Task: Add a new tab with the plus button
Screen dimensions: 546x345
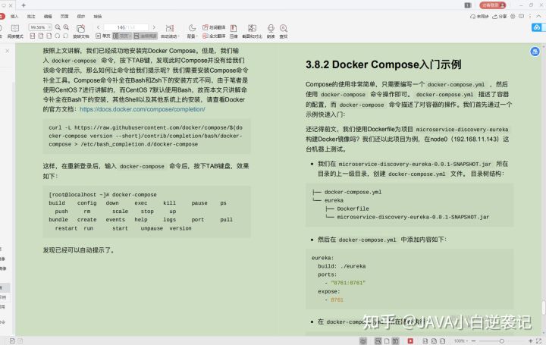Action: tap(24, 5)
